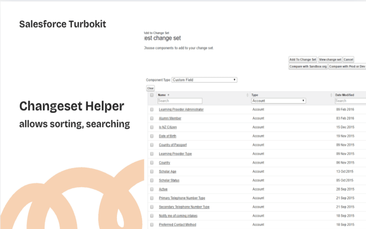The image size is (366, 229).
Task: Compare with Sandbox org
Action: pos(308,66)
